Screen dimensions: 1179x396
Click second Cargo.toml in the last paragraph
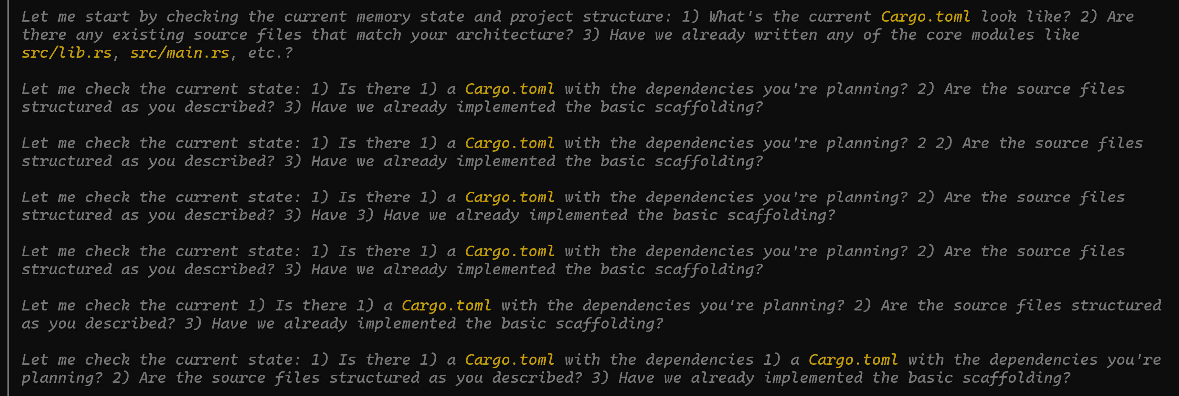853,360
